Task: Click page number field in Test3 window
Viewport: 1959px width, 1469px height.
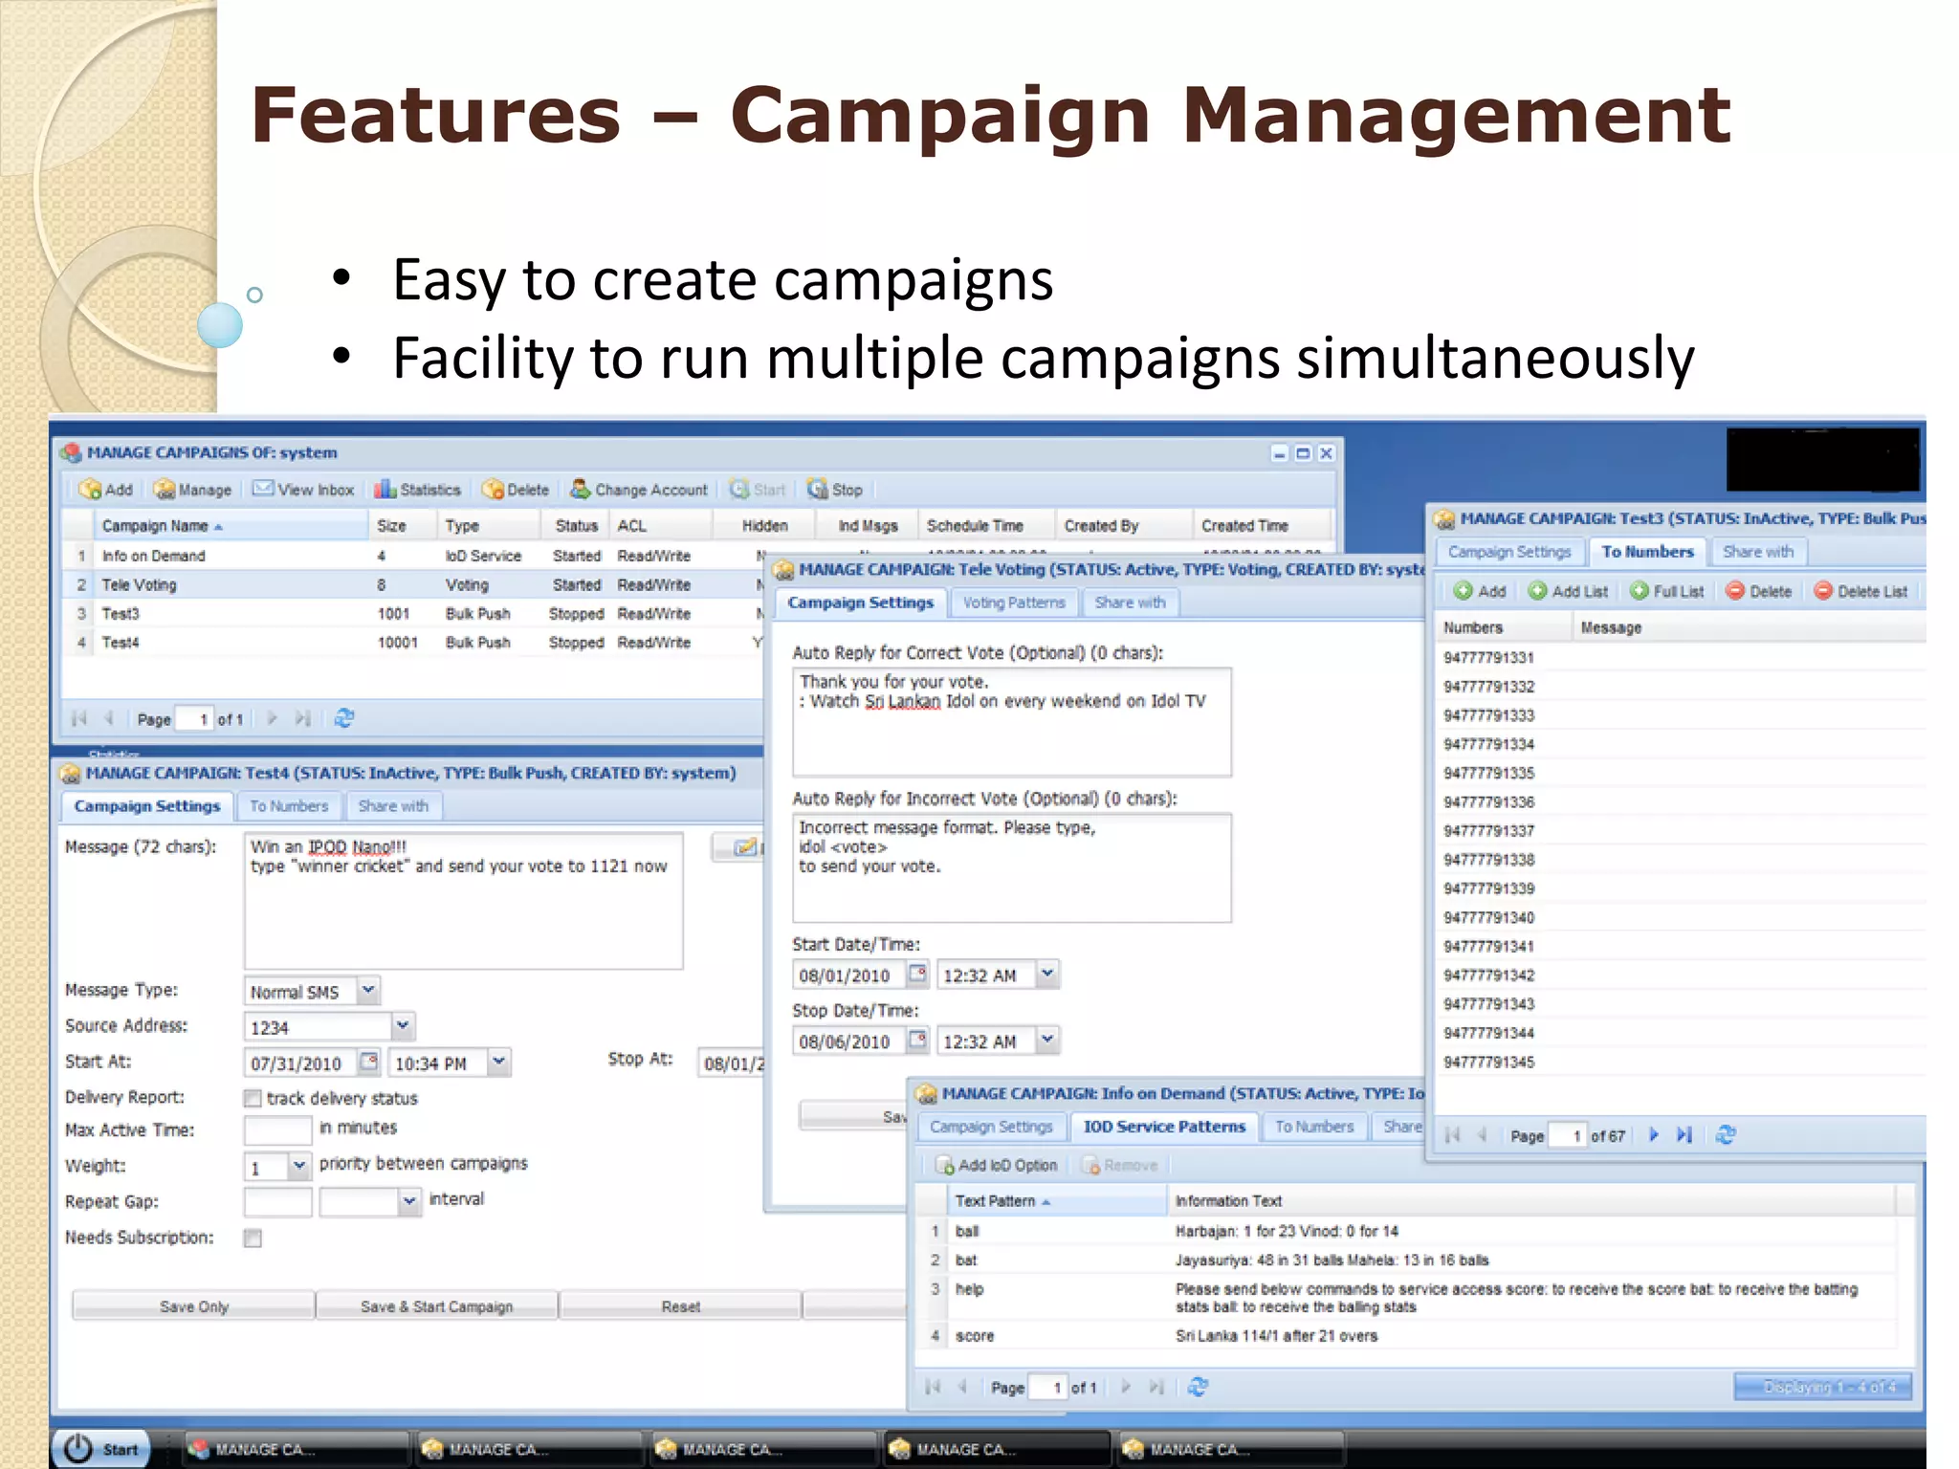Action: point(1567,1135)
